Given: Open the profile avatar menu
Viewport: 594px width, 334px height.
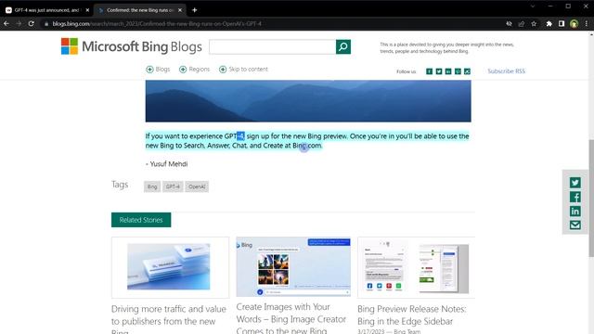Looking at the screenshot, I should (x=574, y=23).
